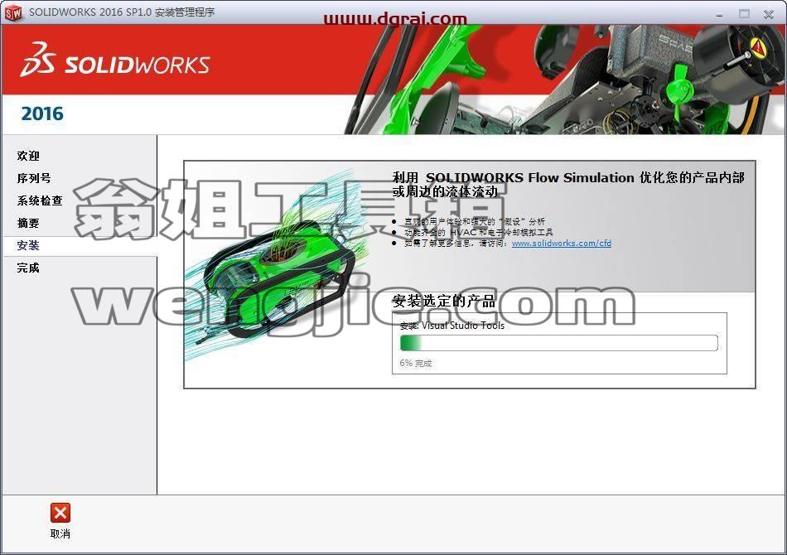Click the Visual Studio Tools install label
This screenshot has width=787, height=555.
tap(452, 326)
